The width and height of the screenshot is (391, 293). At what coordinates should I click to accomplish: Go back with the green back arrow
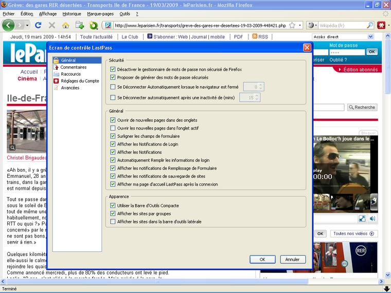[8, 25]
